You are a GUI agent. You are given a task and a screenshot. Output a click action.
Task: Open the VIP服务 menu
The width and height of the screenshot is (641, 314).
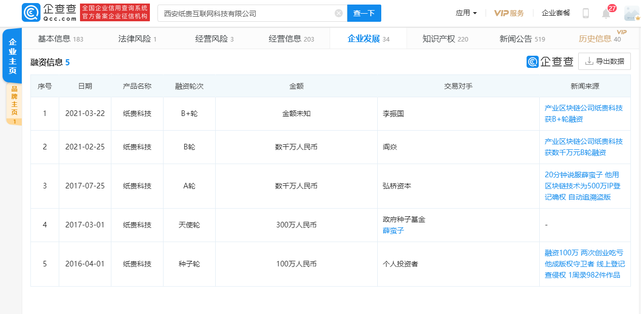tap(509, 13)
